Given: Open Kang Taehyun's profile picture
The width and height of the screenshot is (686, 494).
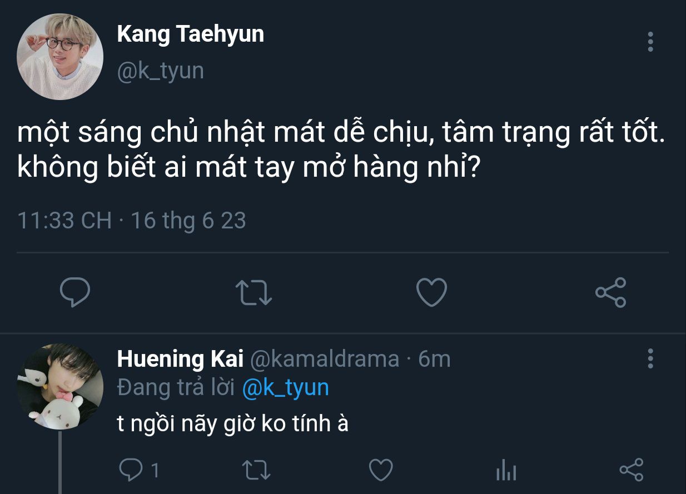Looking at the screenshot, I should 60,57.
